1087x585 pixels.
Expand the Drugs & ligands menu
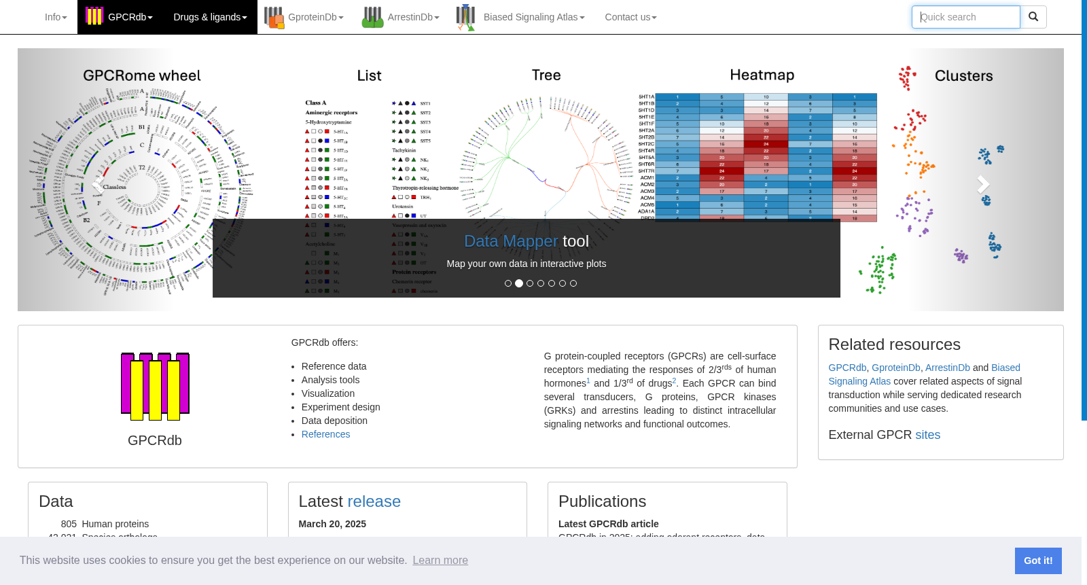click(210, 17)
